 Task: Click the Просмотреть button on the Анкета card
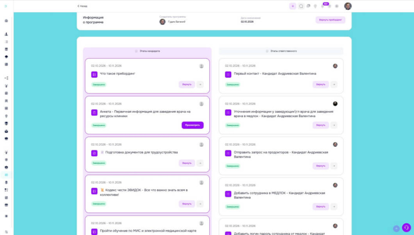click(192, 125)
